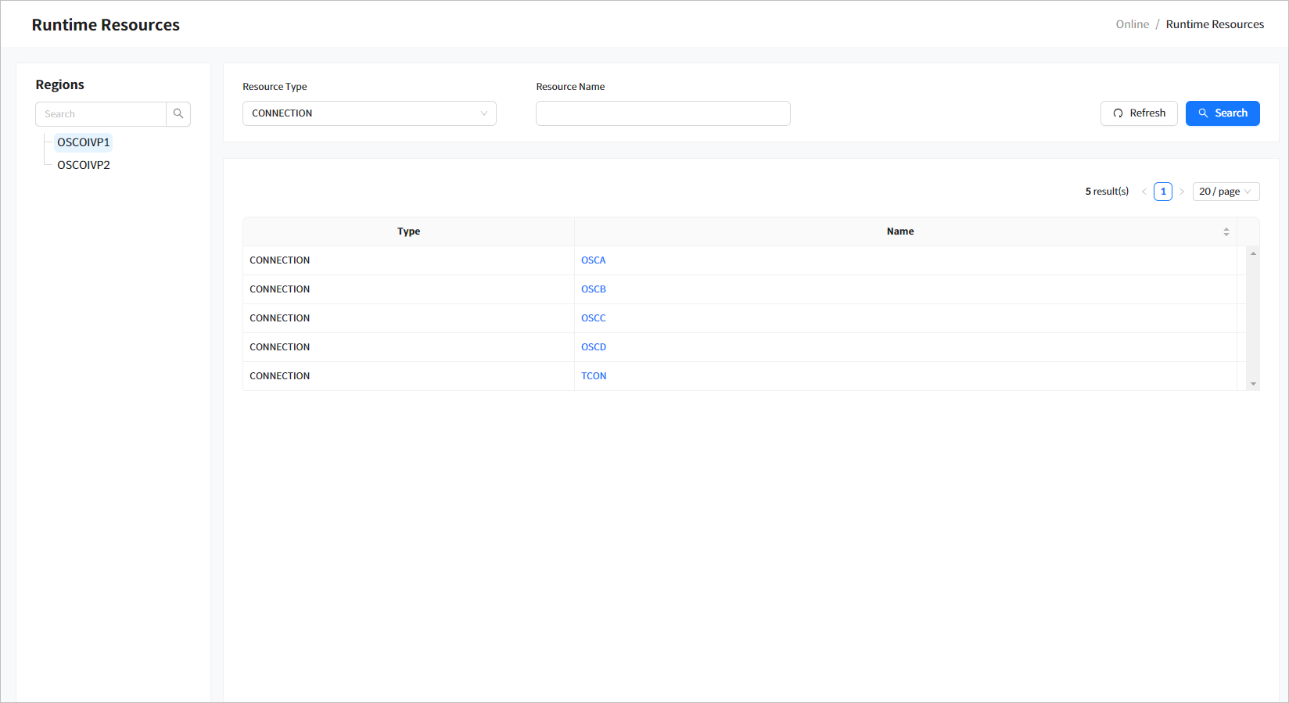Open the Resource Type dropdown
The image size is (1289, 703).
tap(369, 113)
